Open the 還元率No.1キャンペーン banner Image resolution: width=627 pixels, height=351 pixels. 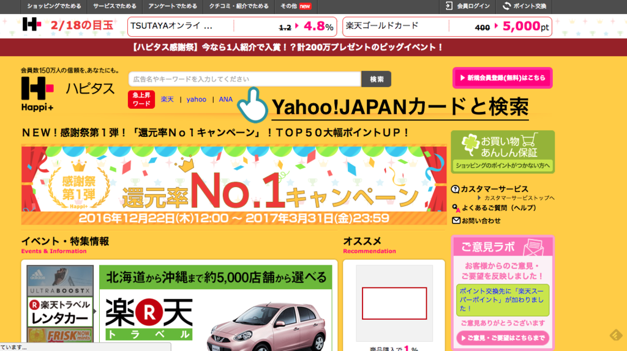click(234, 185)
